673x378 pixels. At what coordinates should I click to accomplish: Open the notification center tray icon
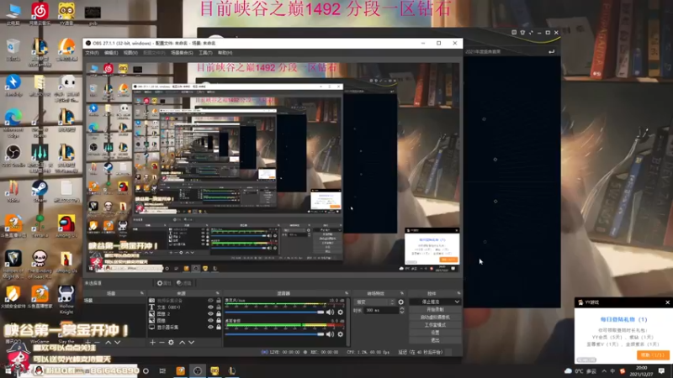(x=661, y=370)
